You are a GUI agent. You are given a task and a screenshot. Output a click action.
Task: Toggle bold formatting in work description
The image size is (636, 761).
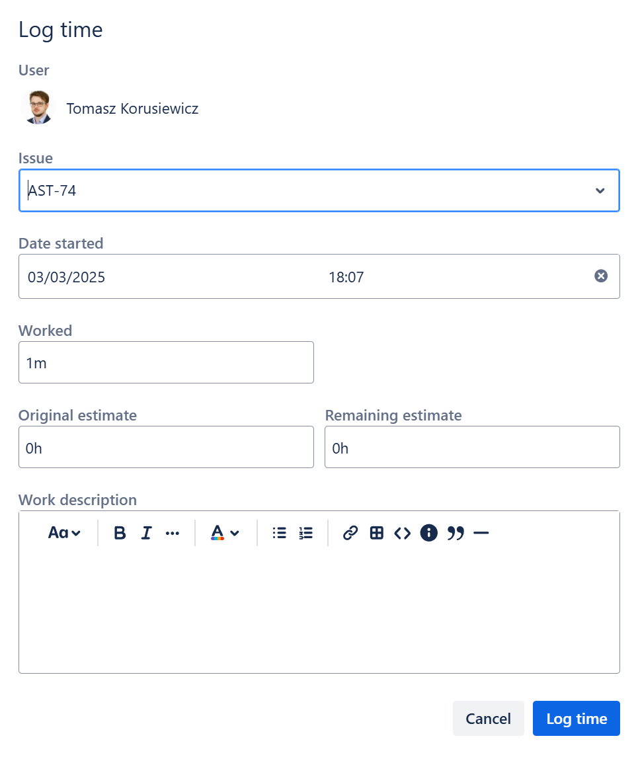click(x=120, y=533)
